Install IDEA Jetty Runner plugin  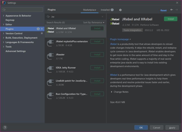click(x=97, y=68)
